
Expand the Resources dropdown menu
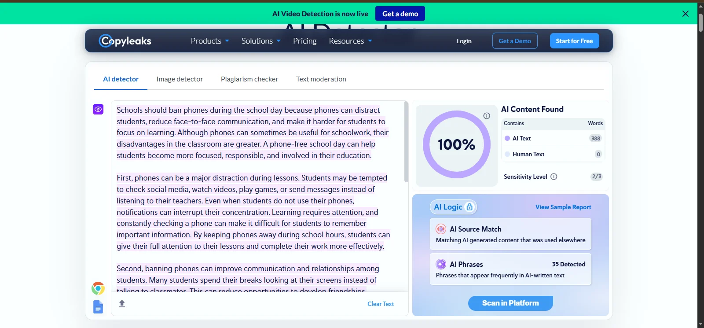351,41
